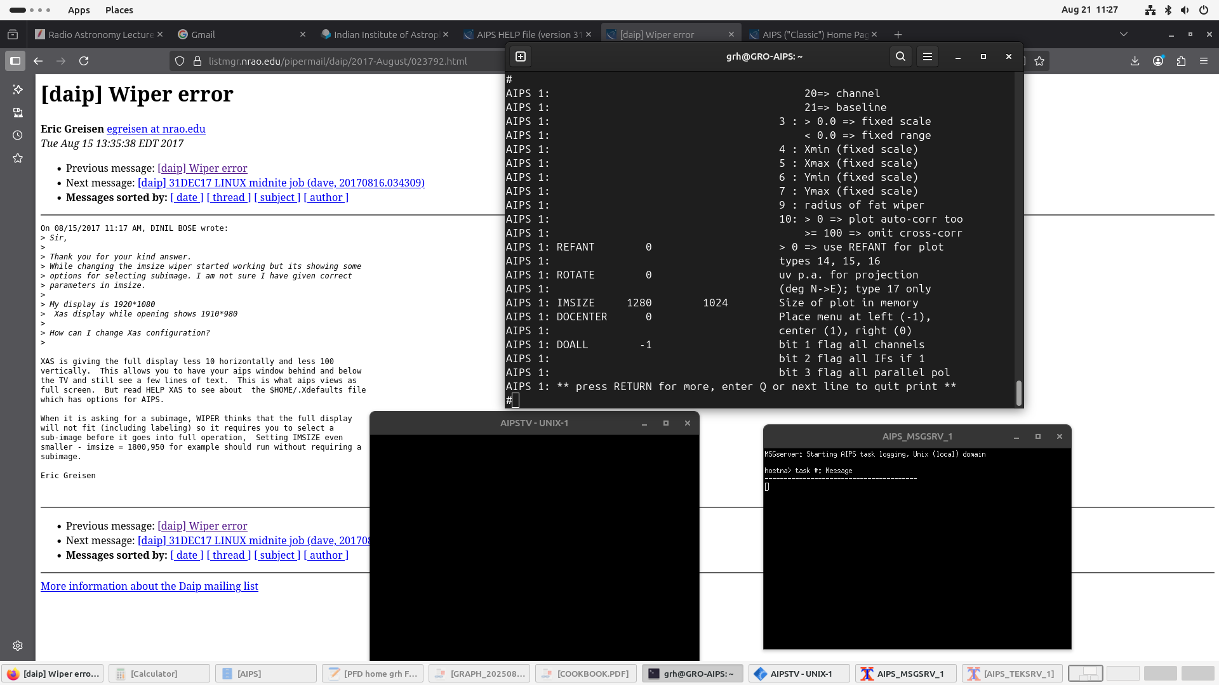This screenshot has height=685, width=1219.
Task: Open sidebar history clock icon
Action: (x=18, y=135)
